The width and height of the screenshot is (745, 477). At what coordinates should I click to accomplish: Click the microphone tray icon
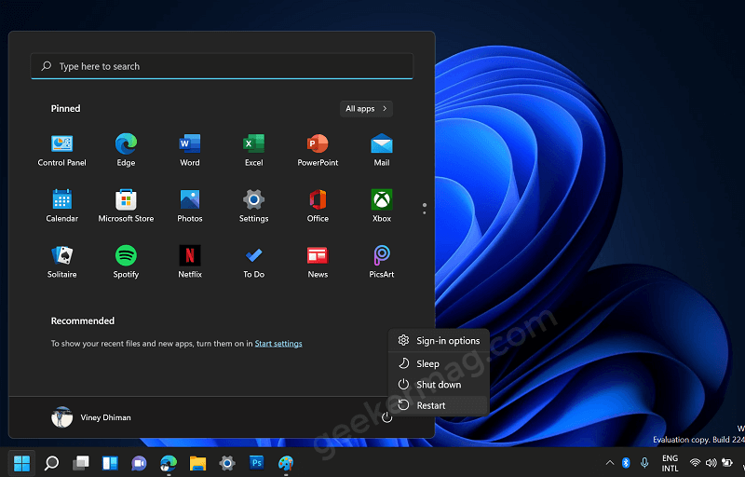tap(644, 463)
